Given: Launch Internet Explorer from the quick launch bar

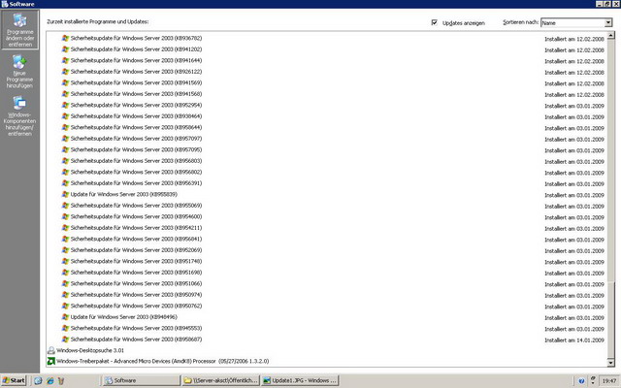Looking at the screenshot, I should point(49,380).
